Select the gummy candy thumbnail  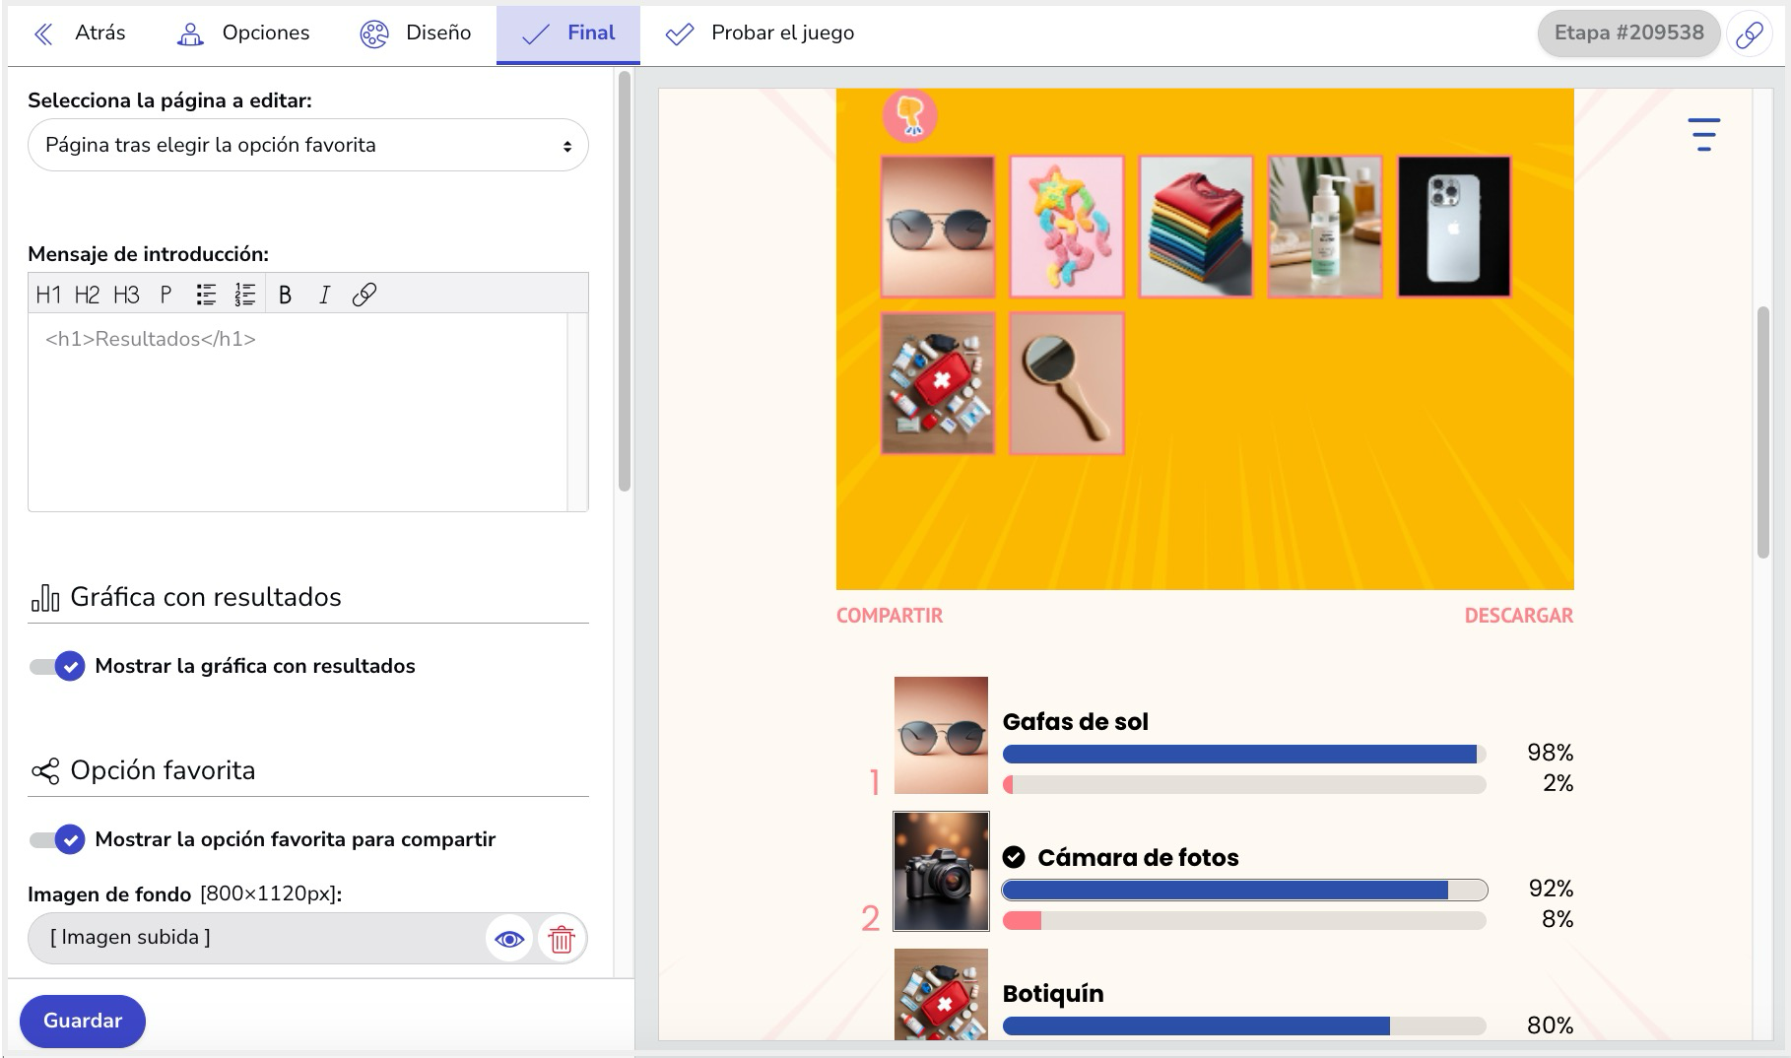[x=1067, y=227]
